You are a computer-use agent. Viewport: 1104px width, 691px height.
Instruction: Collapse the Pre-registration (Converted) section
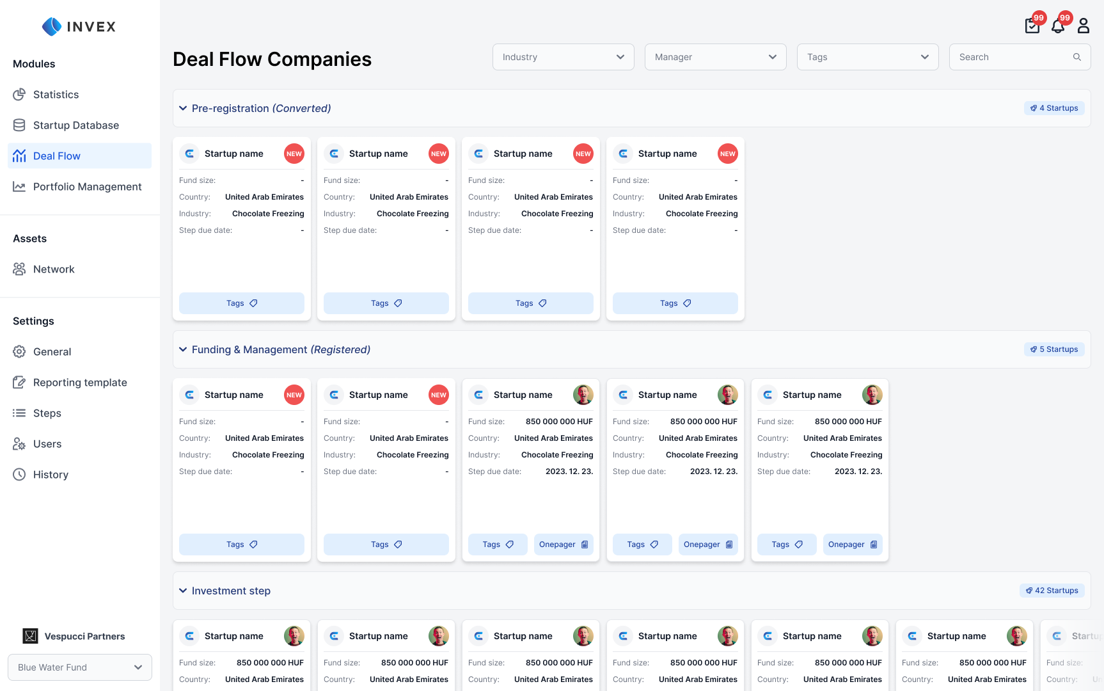click(x=183, y=109)
